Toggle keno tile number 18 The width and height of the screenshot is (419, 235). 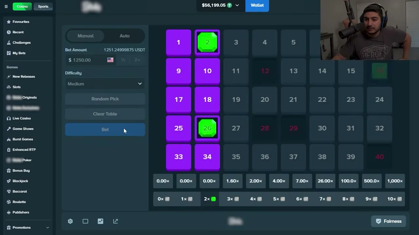pos(207,100)
